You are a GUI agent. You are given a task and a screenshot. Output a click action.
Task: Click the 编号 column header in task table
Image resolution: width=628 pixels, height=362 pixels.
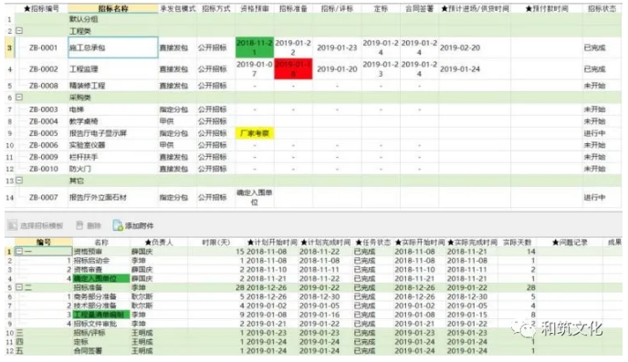(x=44, y=243)
